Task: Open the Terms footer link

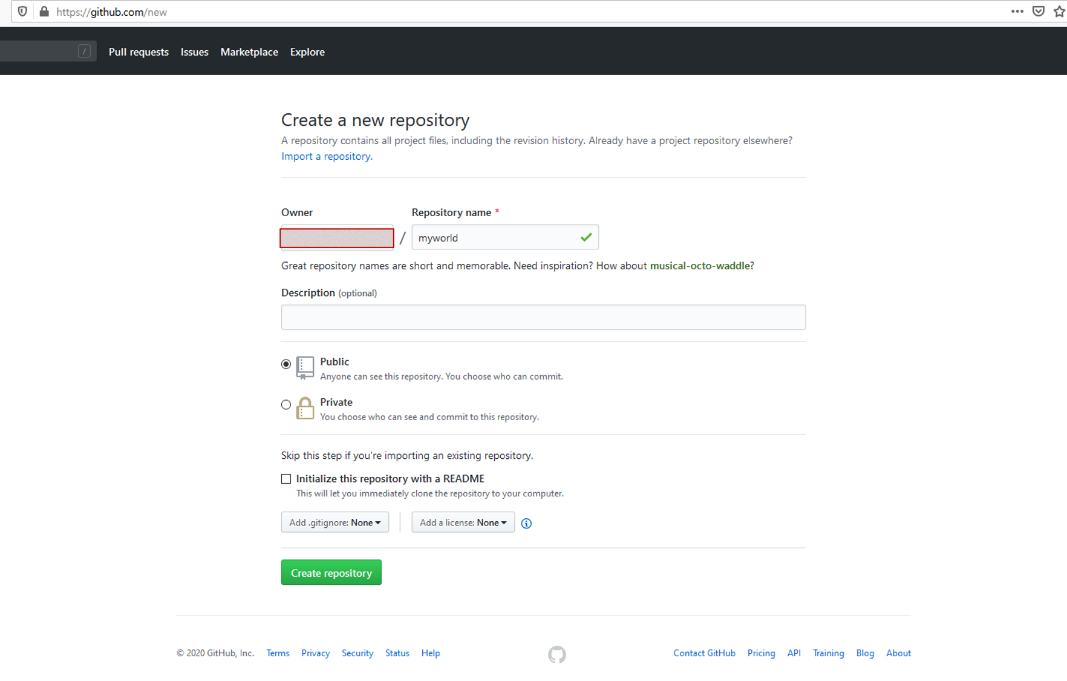Action: point(278,653)
